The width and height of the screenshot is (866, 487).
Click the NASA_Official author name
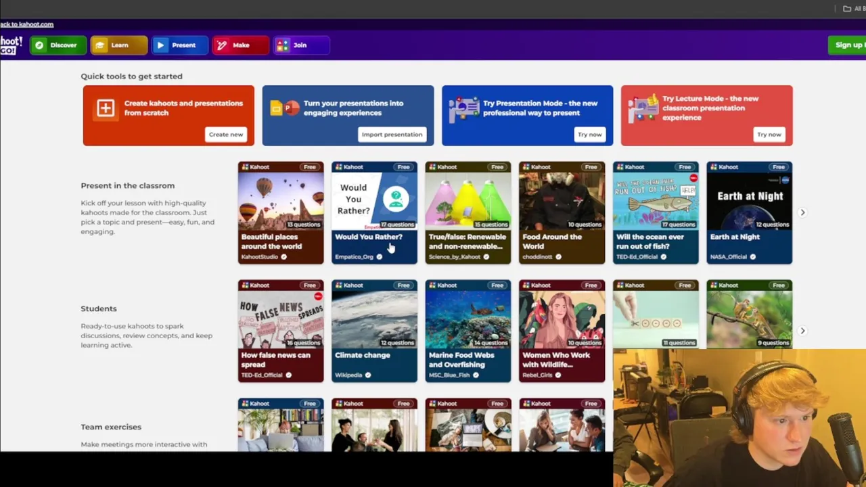click(x=728, y=257)
